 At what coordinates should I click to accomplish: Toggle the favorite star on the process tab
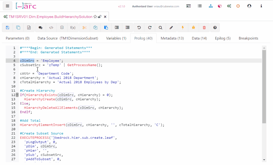point(94,16)
